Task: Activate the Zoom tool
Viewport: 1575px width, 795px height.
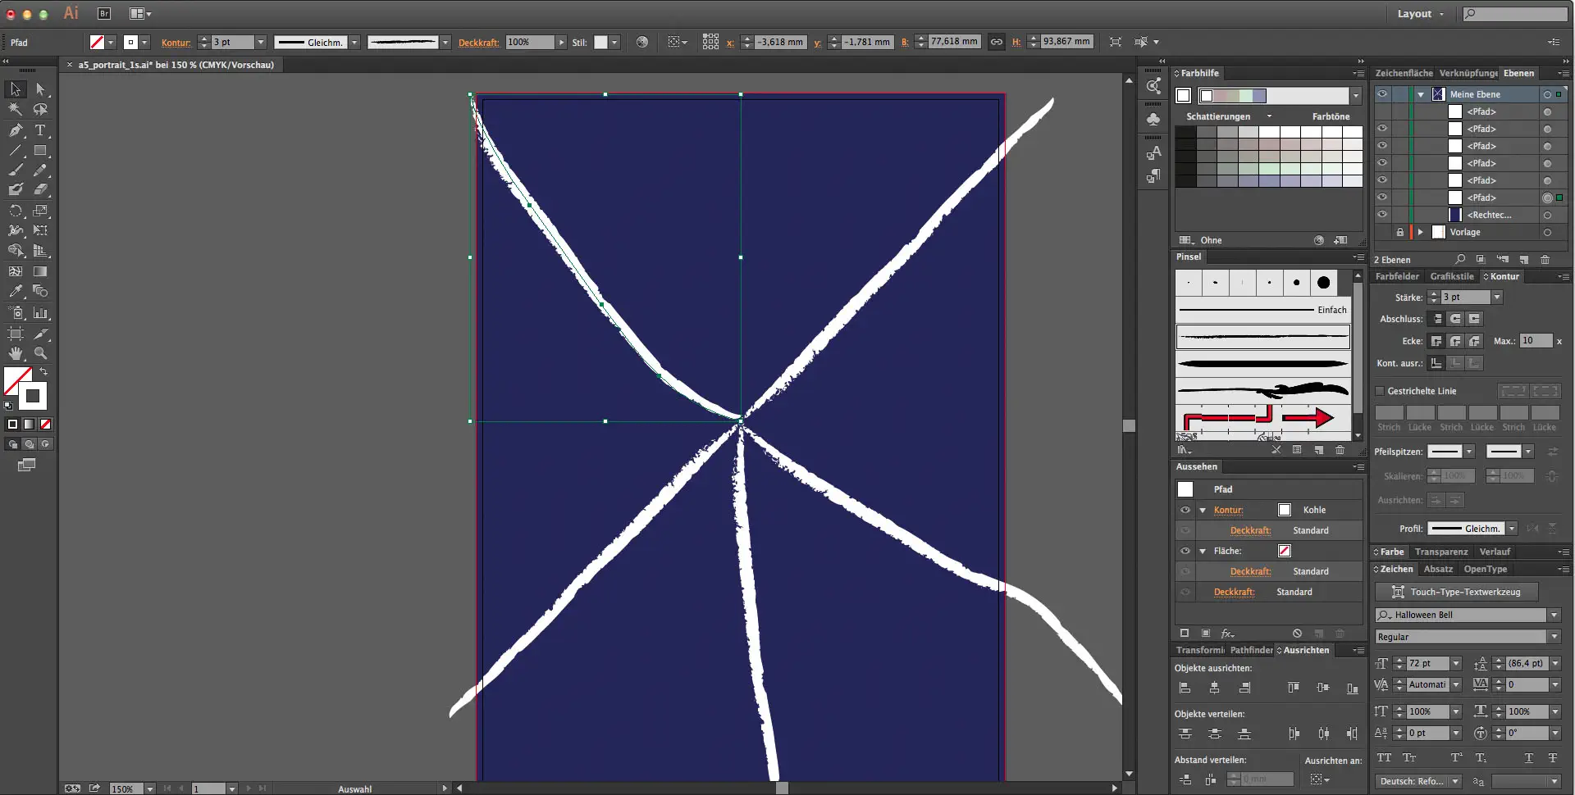Action: 40,353
